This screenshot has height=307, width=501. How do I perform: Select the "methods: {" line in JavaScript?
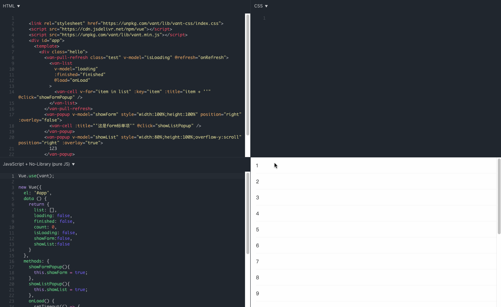[x=36, y=261]
